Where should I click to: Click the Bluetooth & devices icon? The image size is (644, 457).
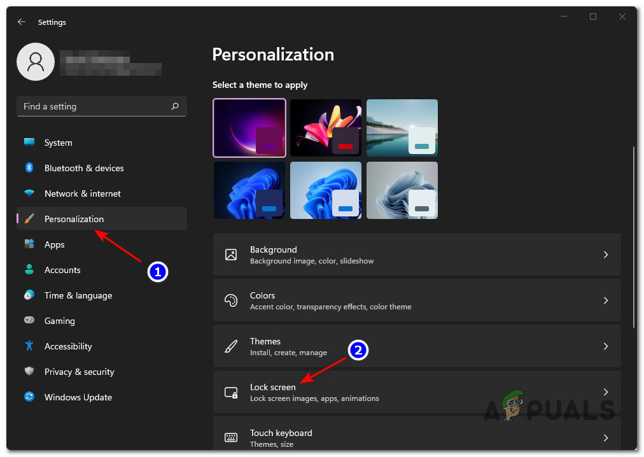[29, 168]
